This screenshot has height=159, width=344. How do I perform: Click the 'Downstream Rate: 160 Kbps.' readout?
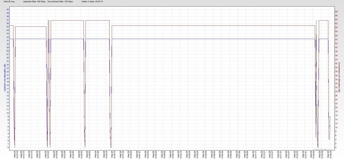pos(60,1)
